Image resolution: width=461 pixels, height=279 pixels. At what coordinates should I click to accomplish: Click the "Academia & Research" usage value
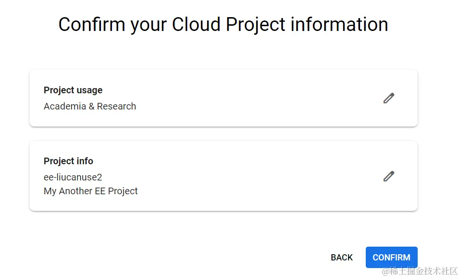click(x=90, y=106)
